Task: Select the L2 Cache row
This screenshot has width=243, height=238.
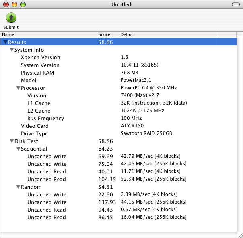Action: click(x=118, y=111)
